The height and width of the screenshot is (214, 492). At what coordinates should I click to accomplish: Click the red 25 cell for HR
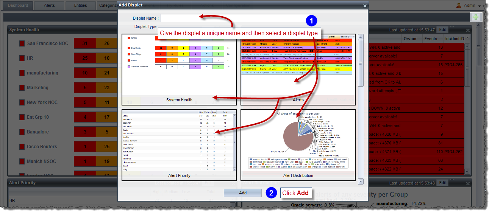(85, 58)
